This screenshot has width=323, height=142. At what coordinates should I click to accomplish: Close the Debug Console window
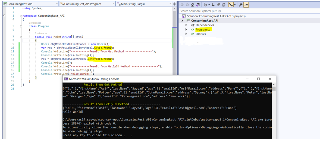(270, 79)
